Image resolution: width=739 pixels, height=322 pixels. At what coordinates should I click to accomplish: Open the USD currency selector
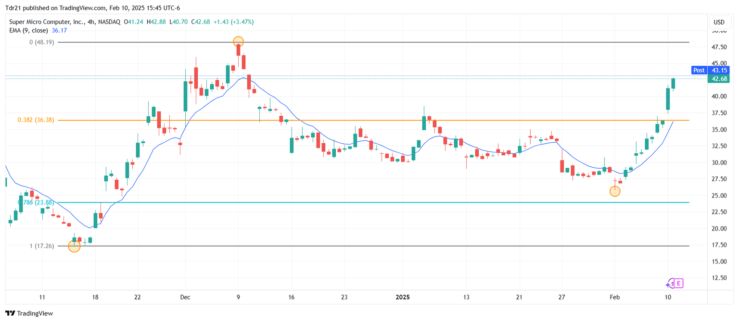719,22
